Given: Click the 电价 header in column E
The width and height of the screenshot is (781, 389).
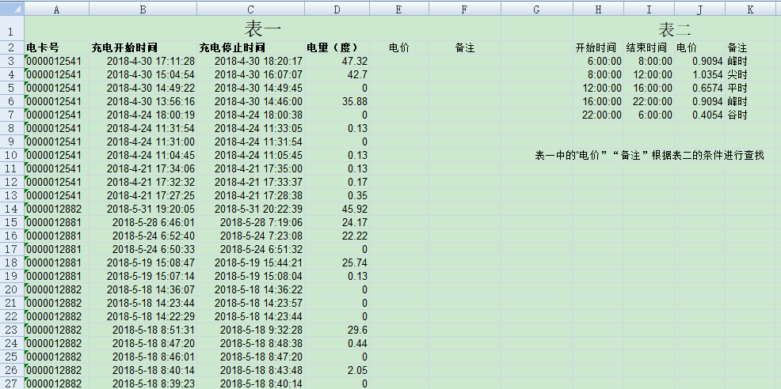Looking at the screenshot, I should (399, 47).
